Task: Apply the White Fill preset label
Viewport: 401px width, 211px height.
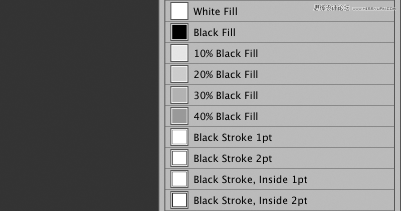Action: tap(216, 11)
